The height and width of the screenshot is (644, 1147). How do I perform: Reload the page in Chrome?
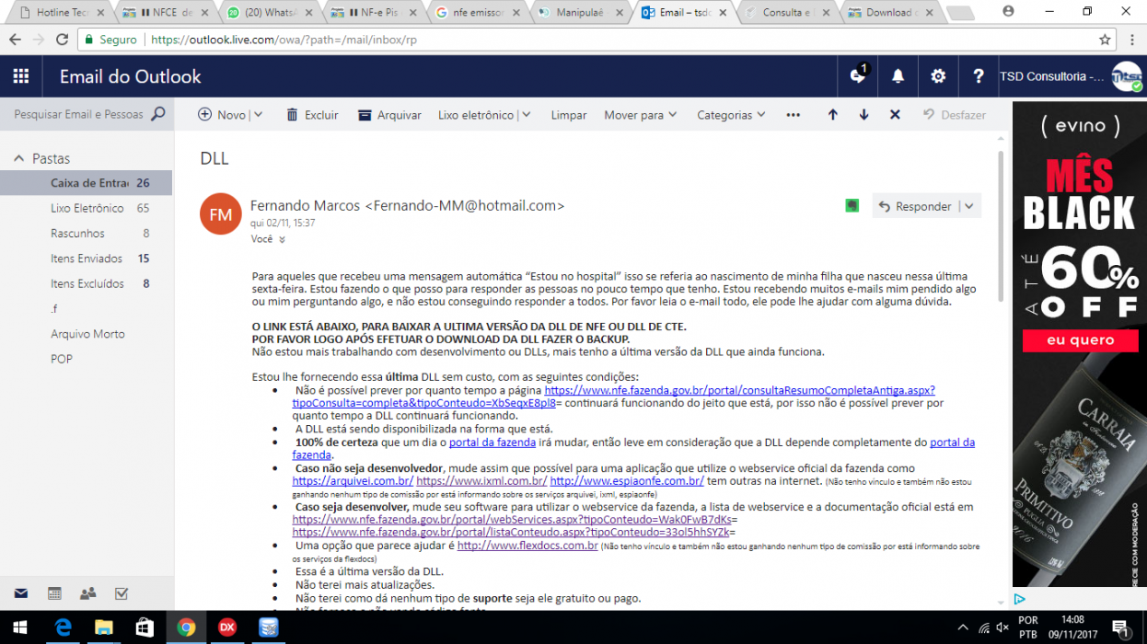(x=63, y=40)
